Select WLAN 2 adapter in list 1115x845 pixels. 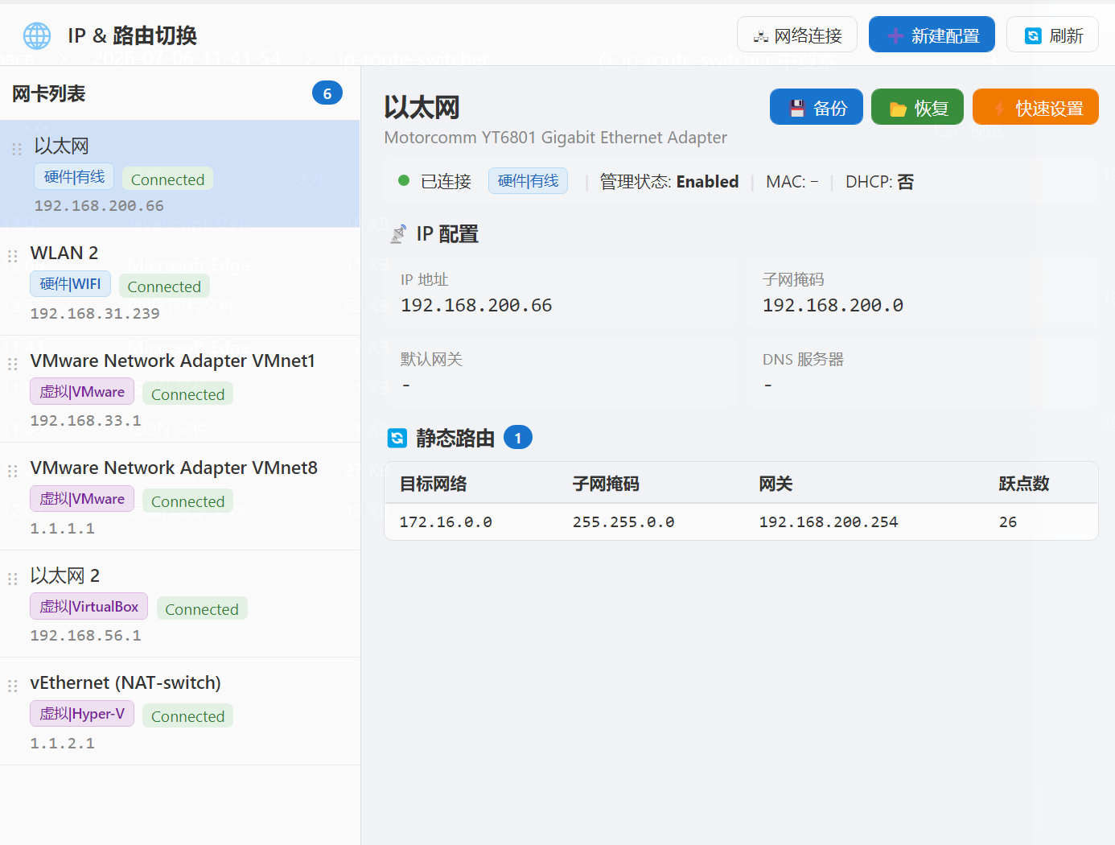click(x=180, y=282)
